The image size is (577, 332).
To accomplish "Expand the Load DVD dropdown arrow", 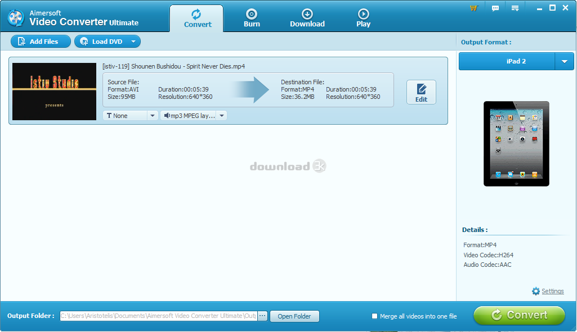I will coord(133,42).
